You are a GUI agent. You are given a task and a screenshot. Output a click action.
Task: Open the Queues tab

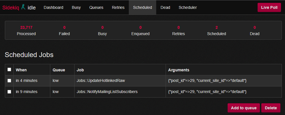pyautogui.click(x=96, y=7)
